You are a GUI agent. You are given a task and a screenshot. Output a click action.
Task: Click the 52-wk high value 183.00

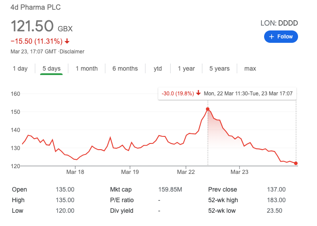tap(276, 200)
